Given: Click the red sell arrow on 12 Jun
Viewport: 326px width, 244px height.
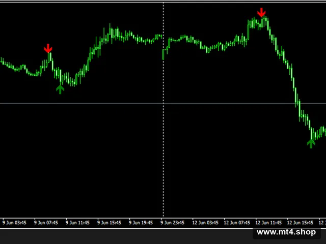Looking at the screenshot, I should click(x=261, y=12).
